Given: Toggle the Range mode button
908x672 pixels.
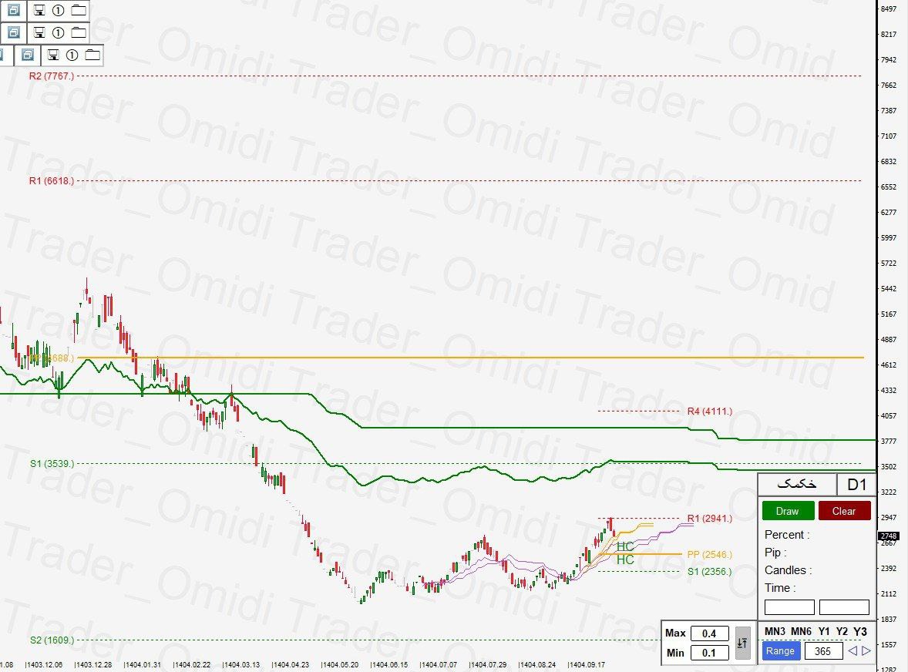Looking at the screenshot, I should coord(781,651).
